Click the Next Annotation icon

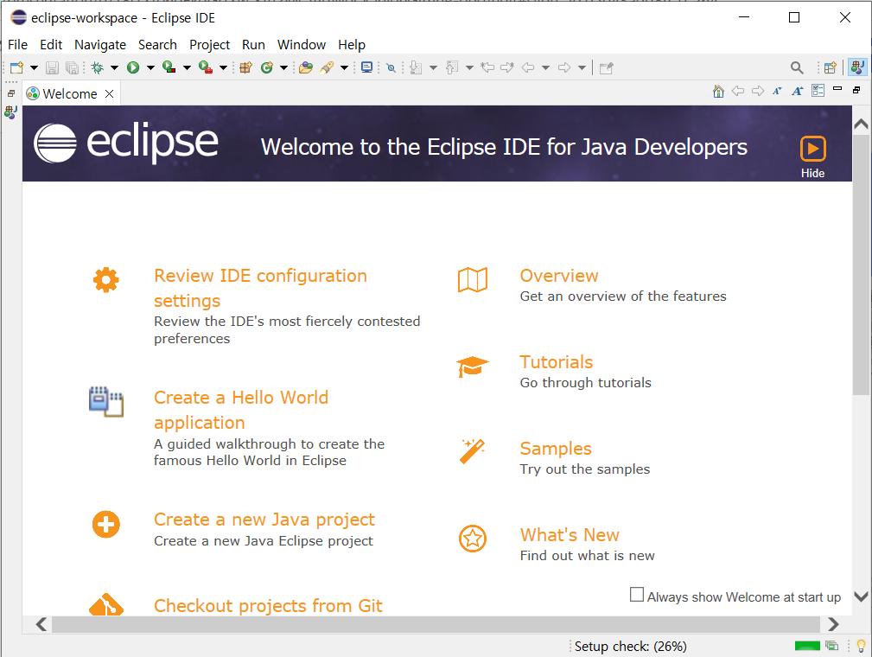pos(416,68)
